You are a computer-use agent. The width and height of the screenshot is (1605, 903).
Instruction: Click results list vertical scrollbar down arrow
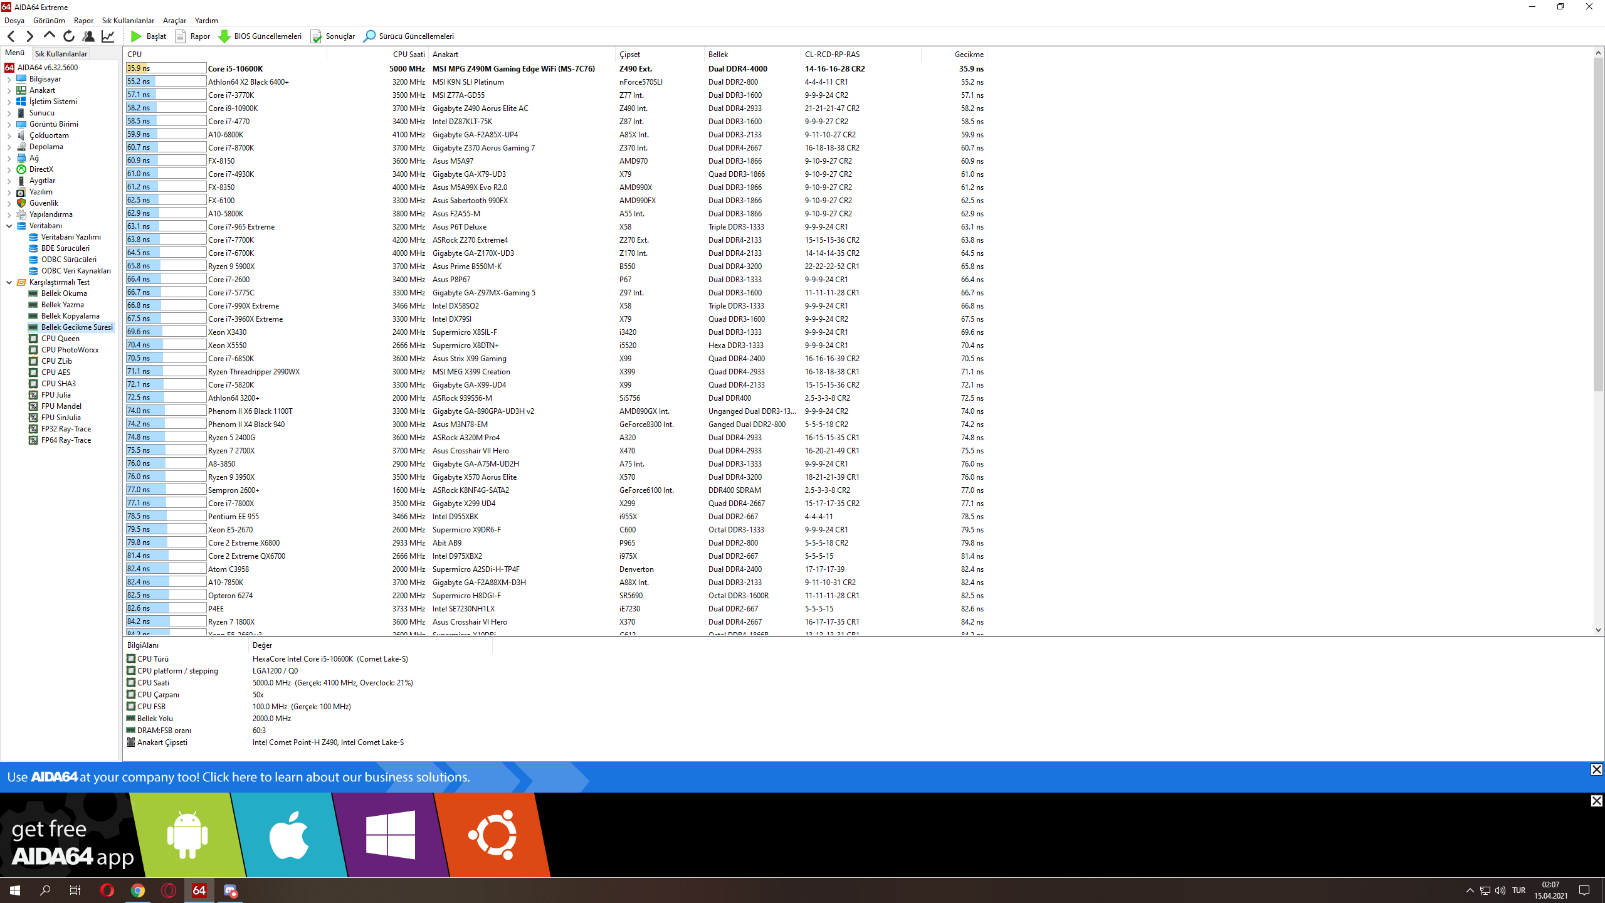[1598, 630]
